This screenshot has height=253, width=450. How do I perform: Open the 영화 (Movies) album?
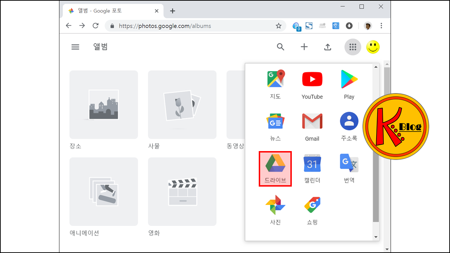click(182, 192)
